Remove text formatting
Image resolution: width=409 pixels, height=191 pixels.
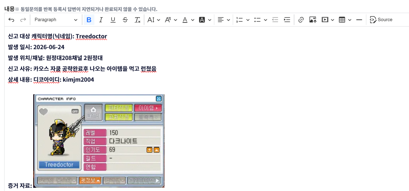[x=137, y=20]
